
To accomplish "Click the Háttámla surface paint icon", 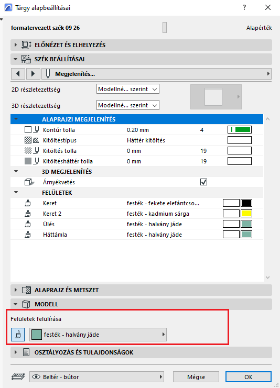I will coord(28,235).
